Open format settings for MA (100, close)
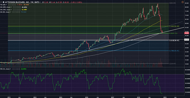Screen dimensions: 190x98 click(x=16, y=10)
